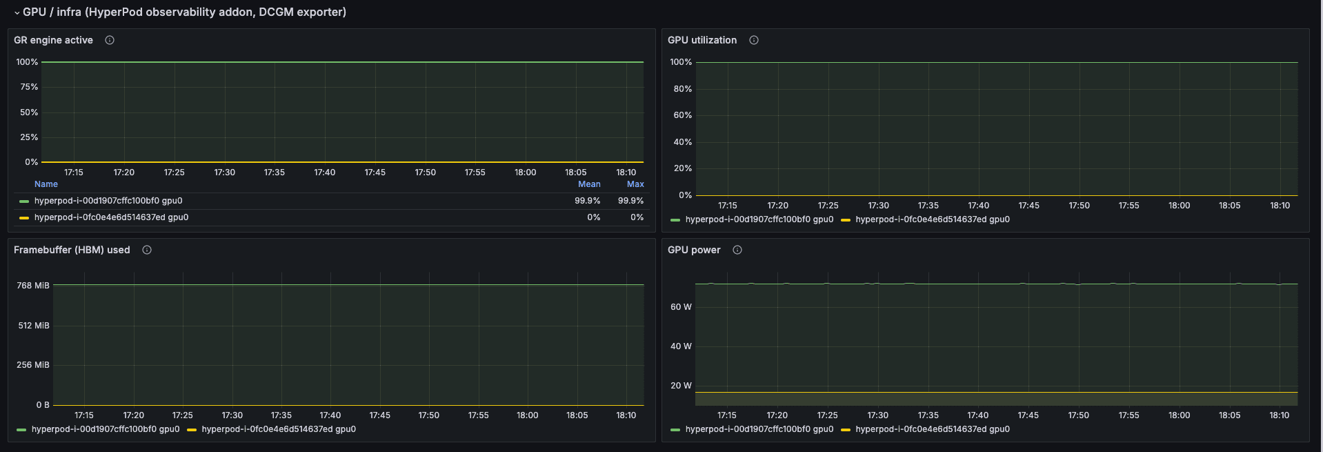Show info icon for Framebuffer (HBM) used

[147, 250]
